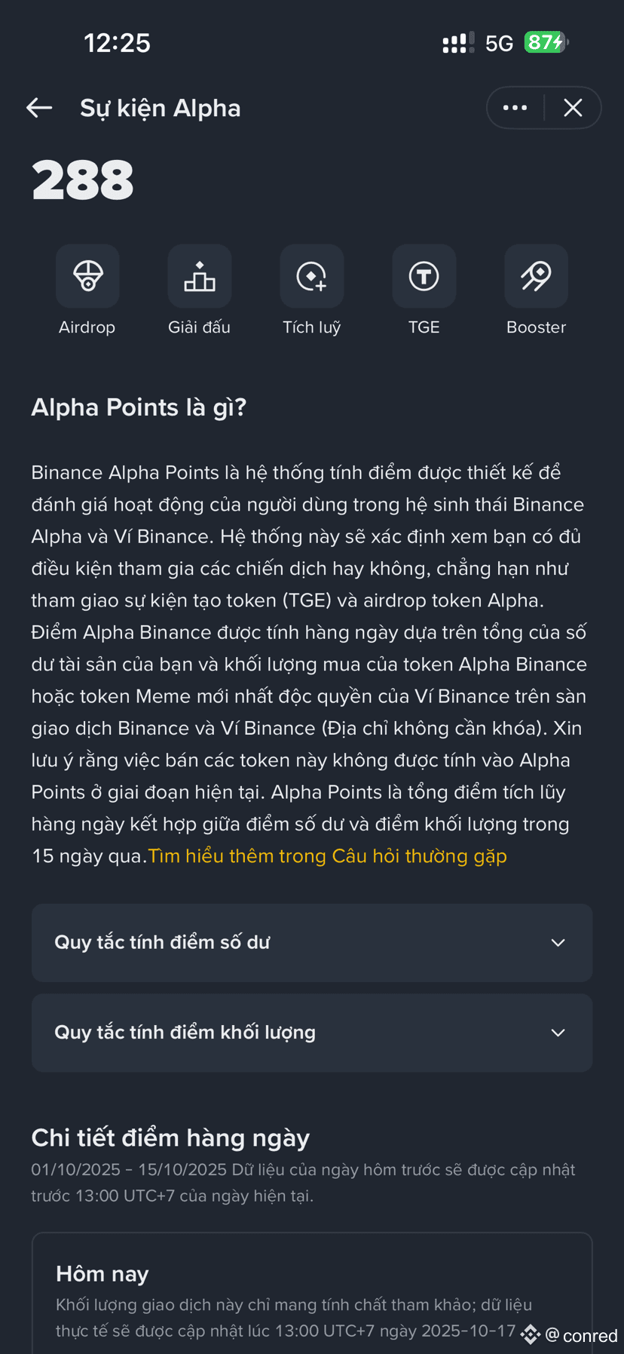Tap the 288 Alpha Points total

pos(83,180)
